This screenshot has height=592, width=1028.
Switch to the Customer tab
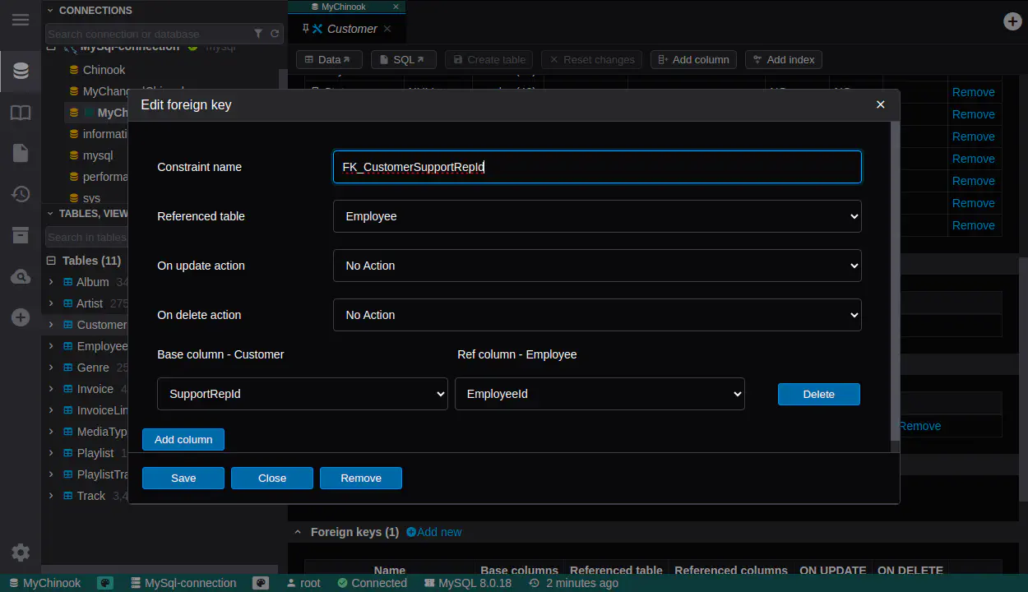pos(351,29)
